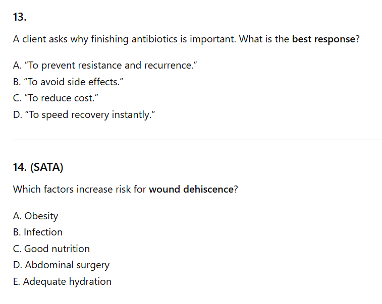
Task: Select answer A "To prevent resistance and recurrence"
Action: (103, 66)
